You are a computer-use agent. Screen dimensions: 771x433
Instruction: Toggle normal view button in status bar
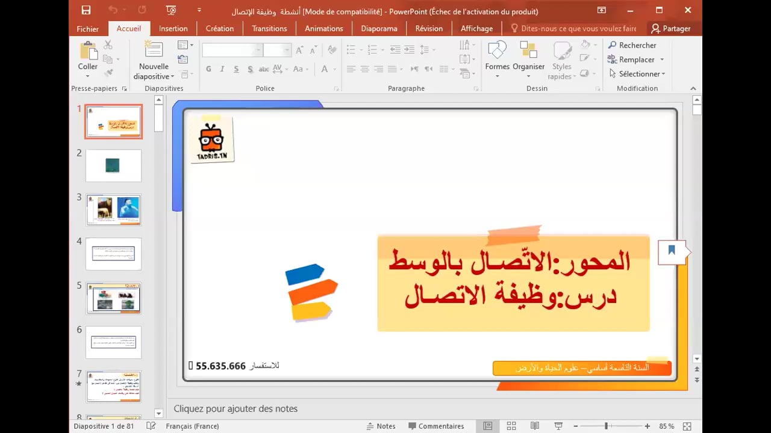488,426
